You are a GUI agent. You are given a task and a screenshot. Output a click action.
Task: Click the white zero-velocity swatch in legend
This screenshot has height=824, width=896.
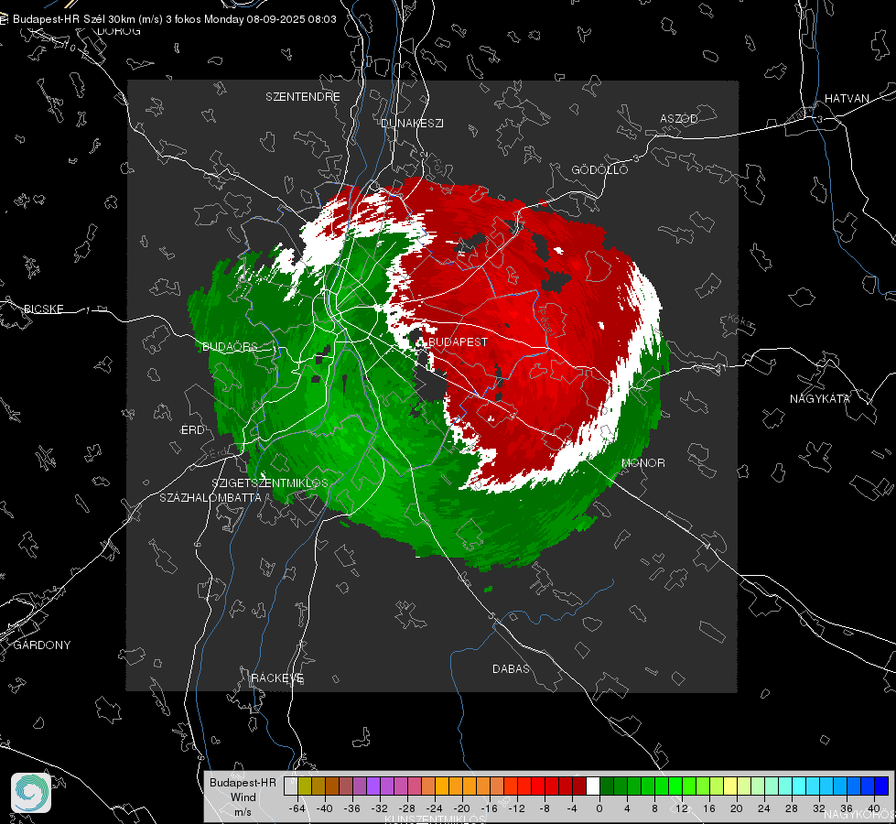click(x=593, y=786)
